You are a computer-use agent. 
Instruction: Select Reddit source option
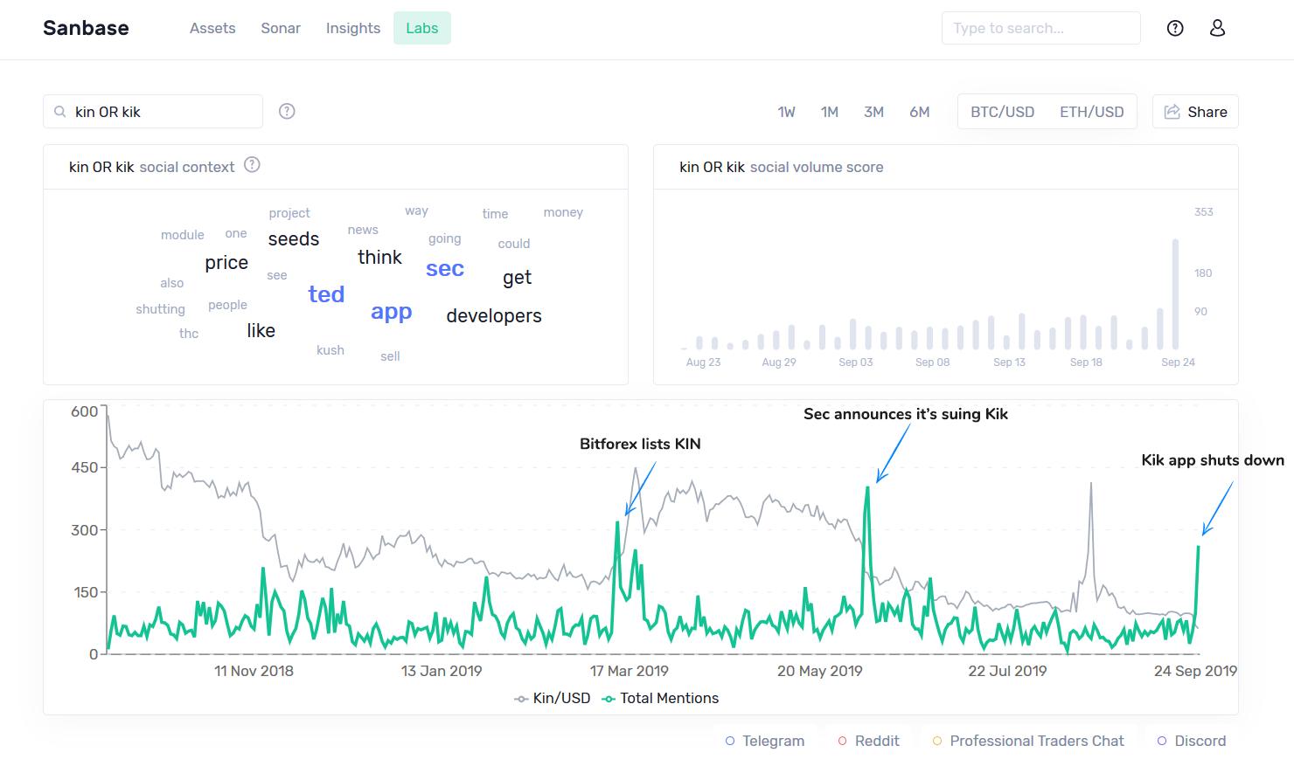[868, 741]
